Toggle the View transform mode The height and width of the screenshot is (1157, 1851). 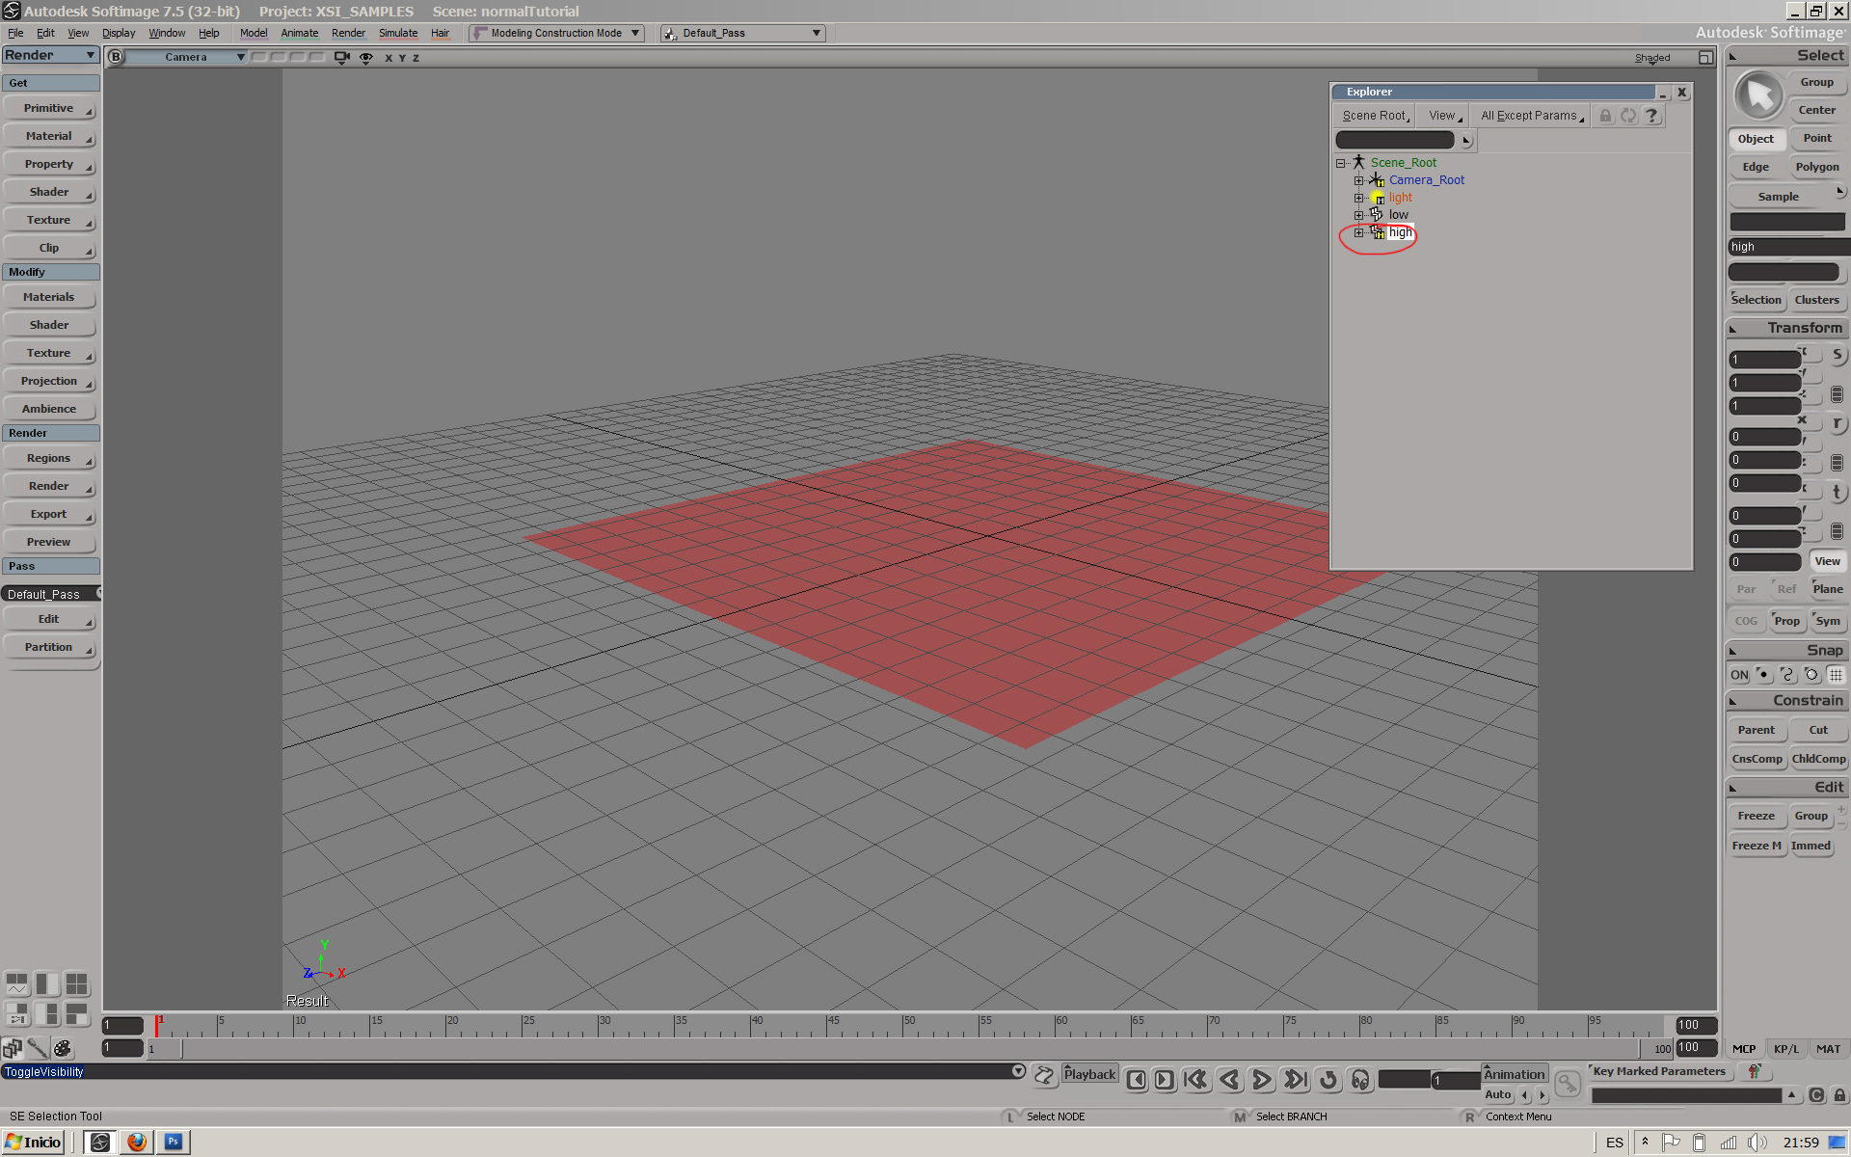pos(1827,561)
